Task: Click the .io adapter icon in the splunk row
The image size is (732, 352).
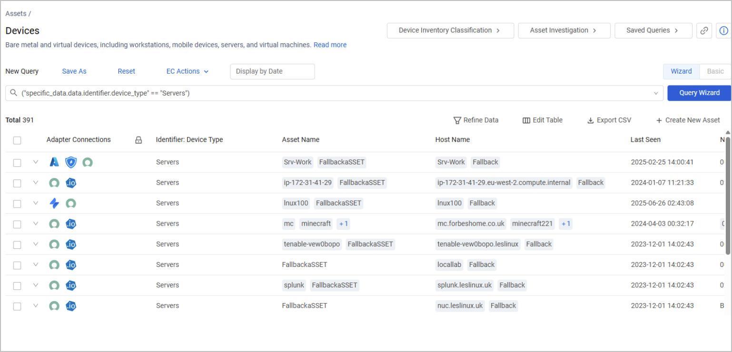Action: tap(71, 285)
